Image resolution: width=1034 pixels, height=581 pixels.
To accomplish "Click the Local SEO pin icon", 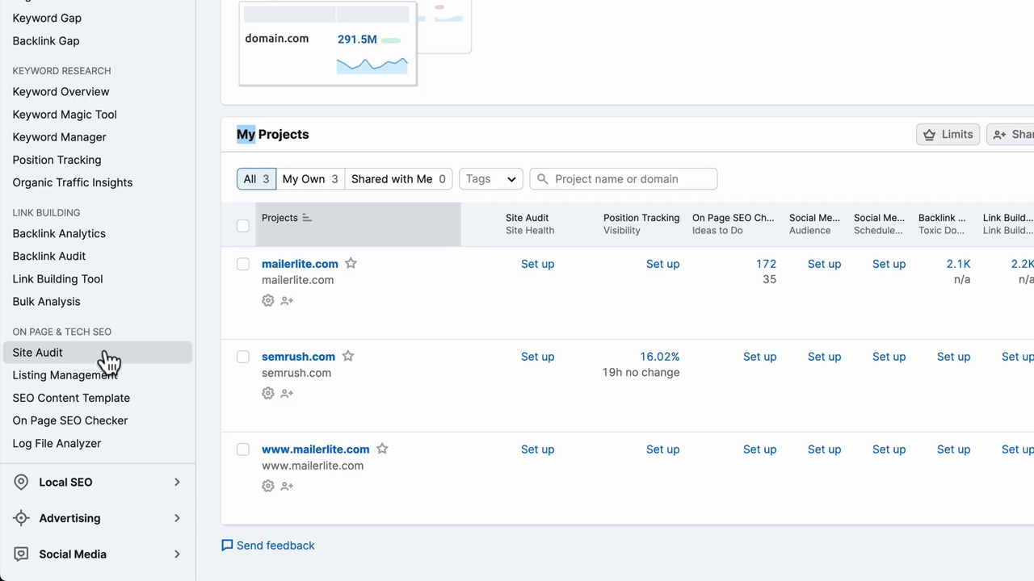I will (x=22, y=482).
